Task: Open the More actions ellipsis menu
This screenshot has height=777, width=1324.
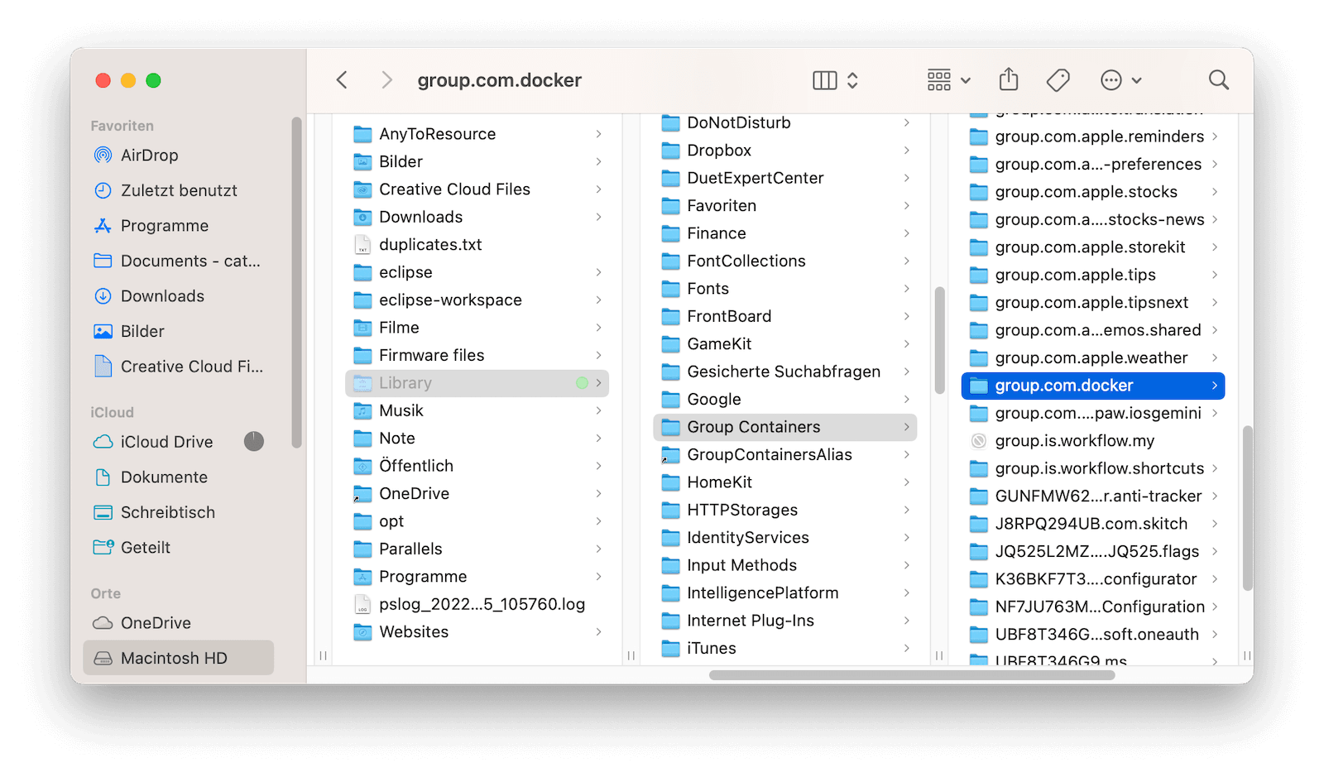Action: point(1120,80)
